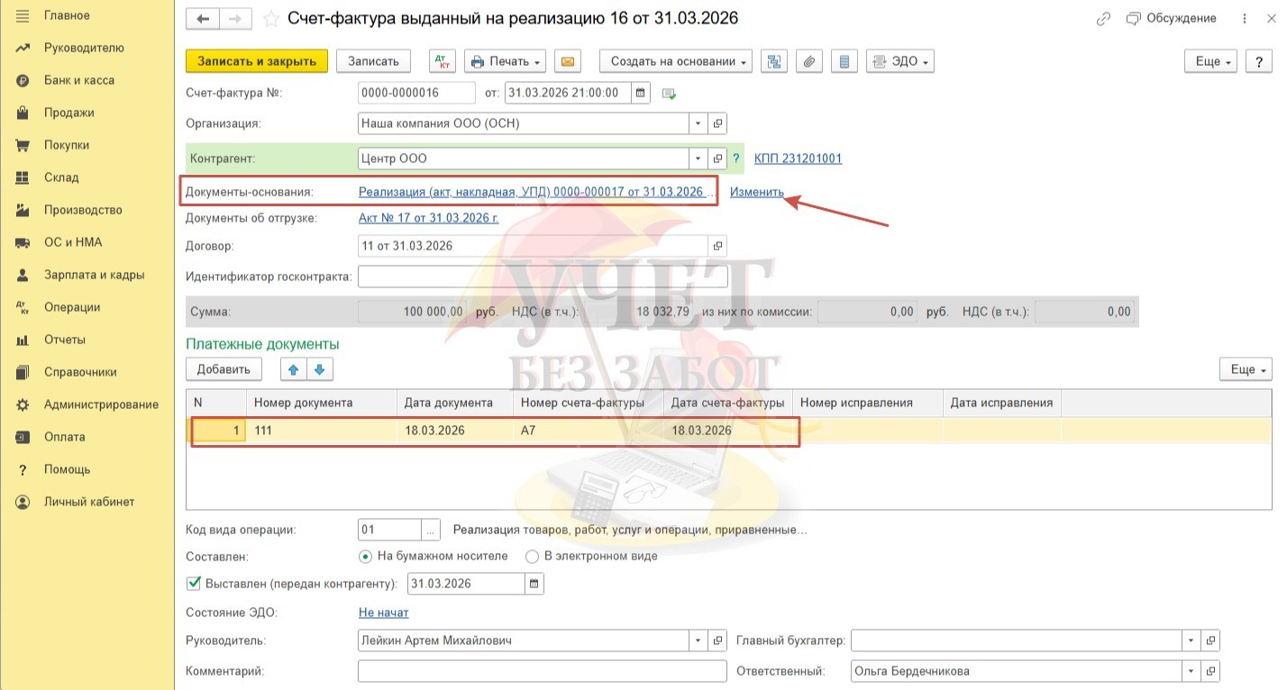Add document to favorites with star icon
The image size is (1287, 690).
point(270,19)
